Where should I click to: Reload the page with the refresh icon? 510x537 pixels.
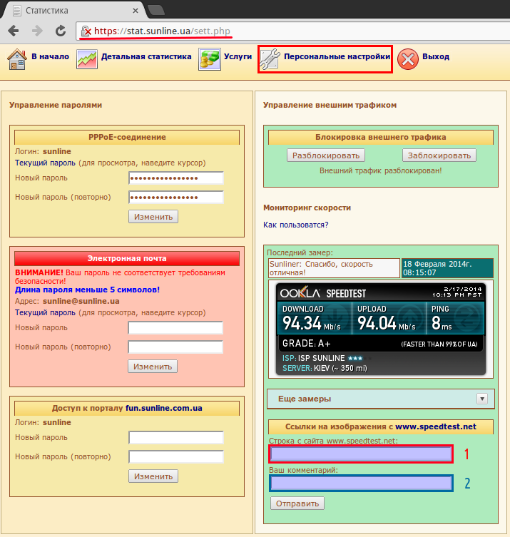61,31
